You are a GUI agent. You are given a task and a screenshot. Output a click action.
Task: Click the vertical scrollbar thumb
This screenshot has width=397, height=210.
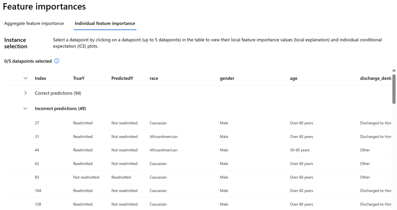click(394, 89)
